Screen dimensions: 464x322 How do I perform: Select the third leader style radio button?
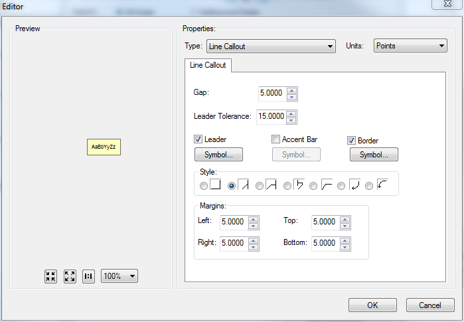260,186
